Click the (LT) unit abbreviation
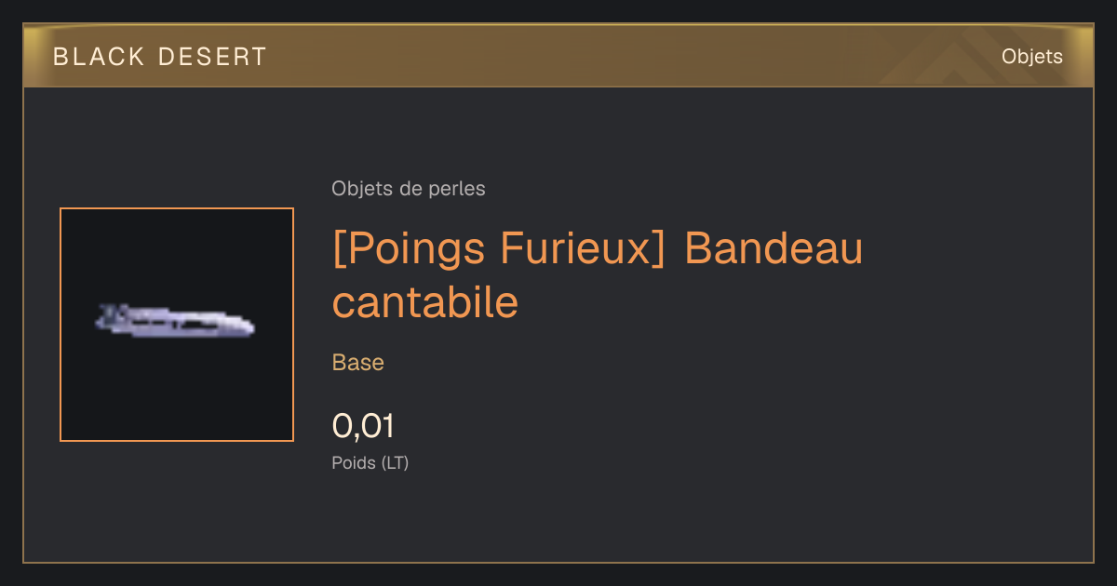Viewport: 1117px width, 586px height. point(396,463)
